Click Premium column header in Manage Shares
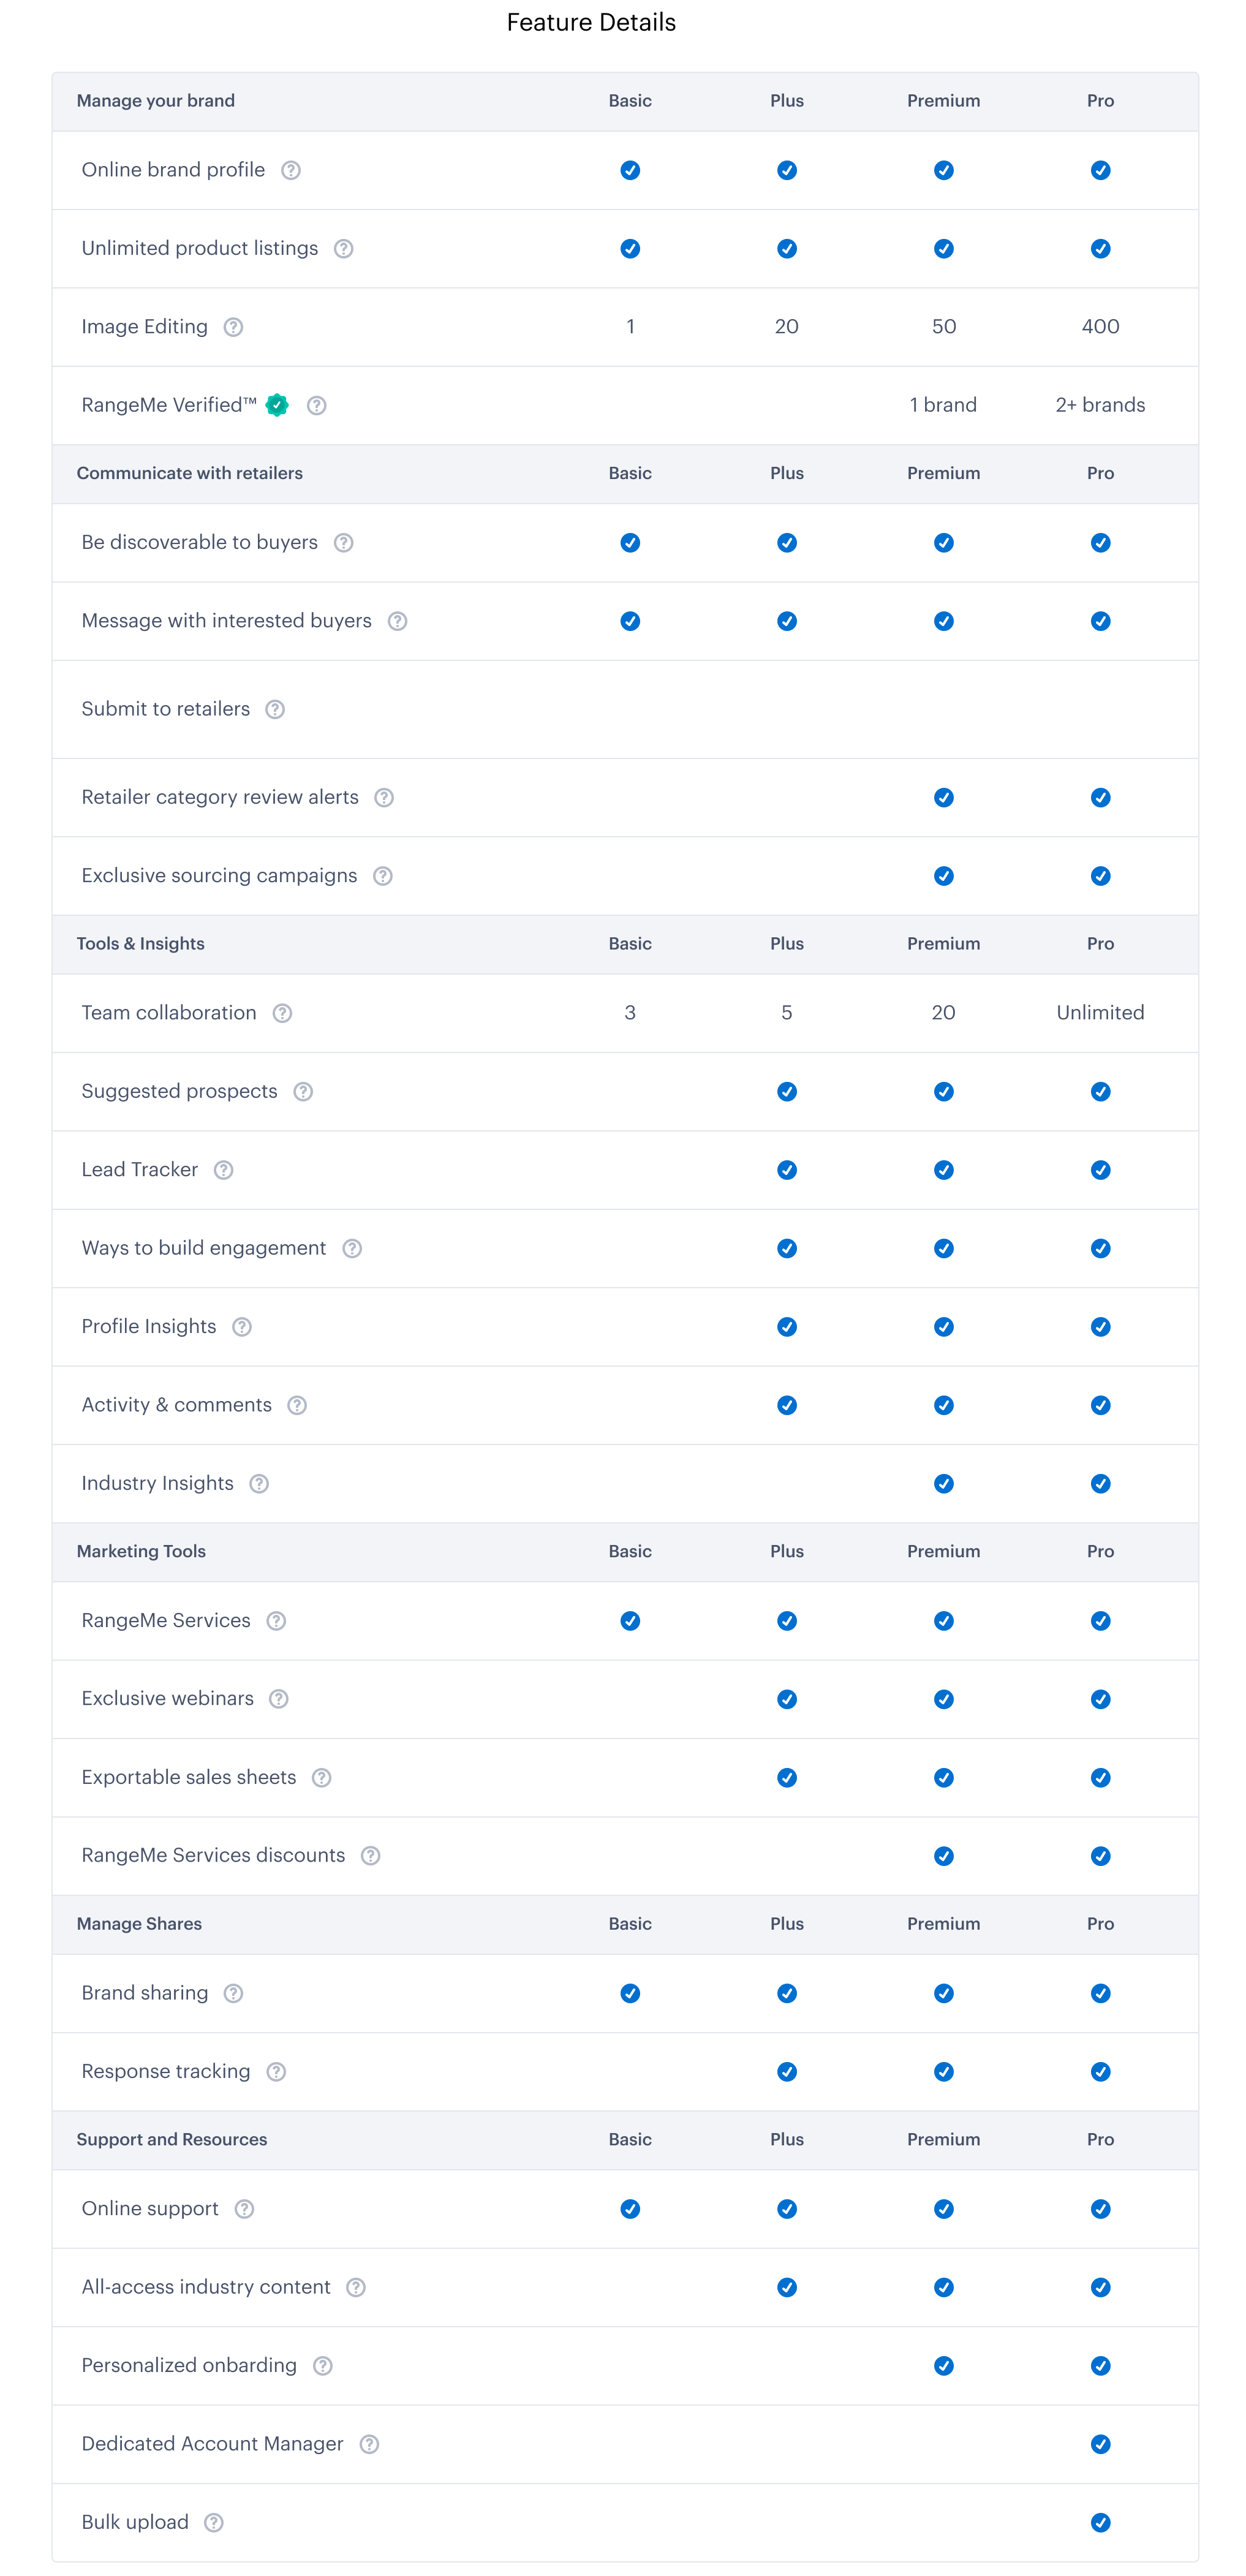 (x=943, y=1923)
